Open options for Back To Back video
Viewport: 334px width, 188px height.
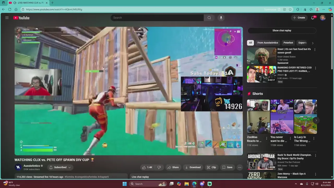[315, 155]
